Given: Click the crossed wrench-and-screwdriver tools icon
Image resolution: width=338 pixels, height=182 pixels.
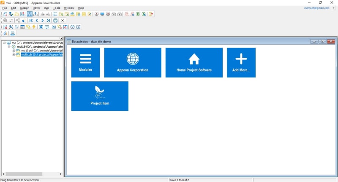Looking at the screenshot, I should pyautogui.click(x=11, y=27).
